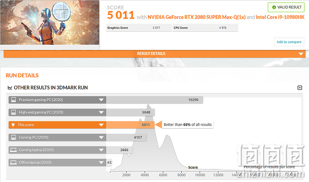
Task: Click the 8000 axis label on the chart
Action: point(181,175)
